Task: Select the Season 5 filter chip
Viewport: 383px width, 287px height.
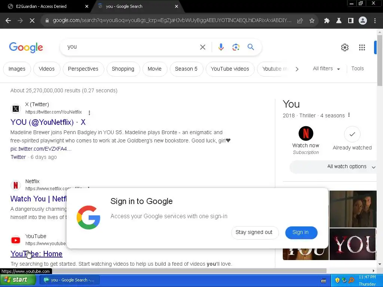Action: (186, 69)
